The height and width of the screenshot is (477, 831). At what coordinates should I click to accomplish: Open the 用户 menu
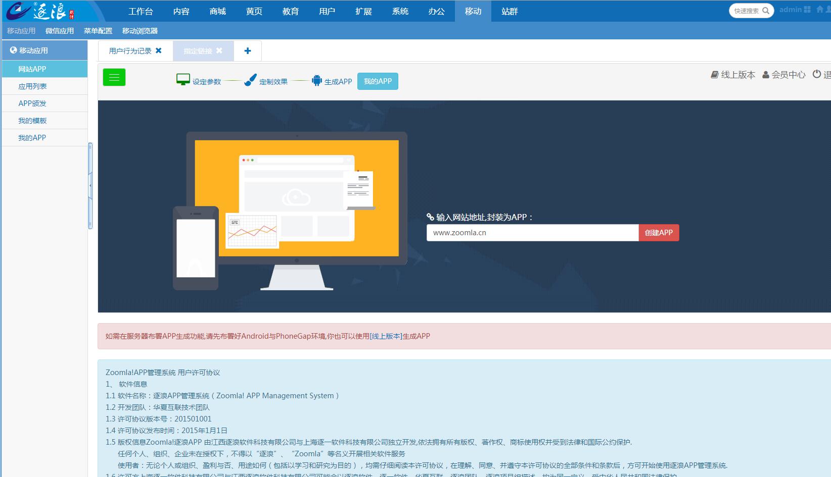point(327,11)
